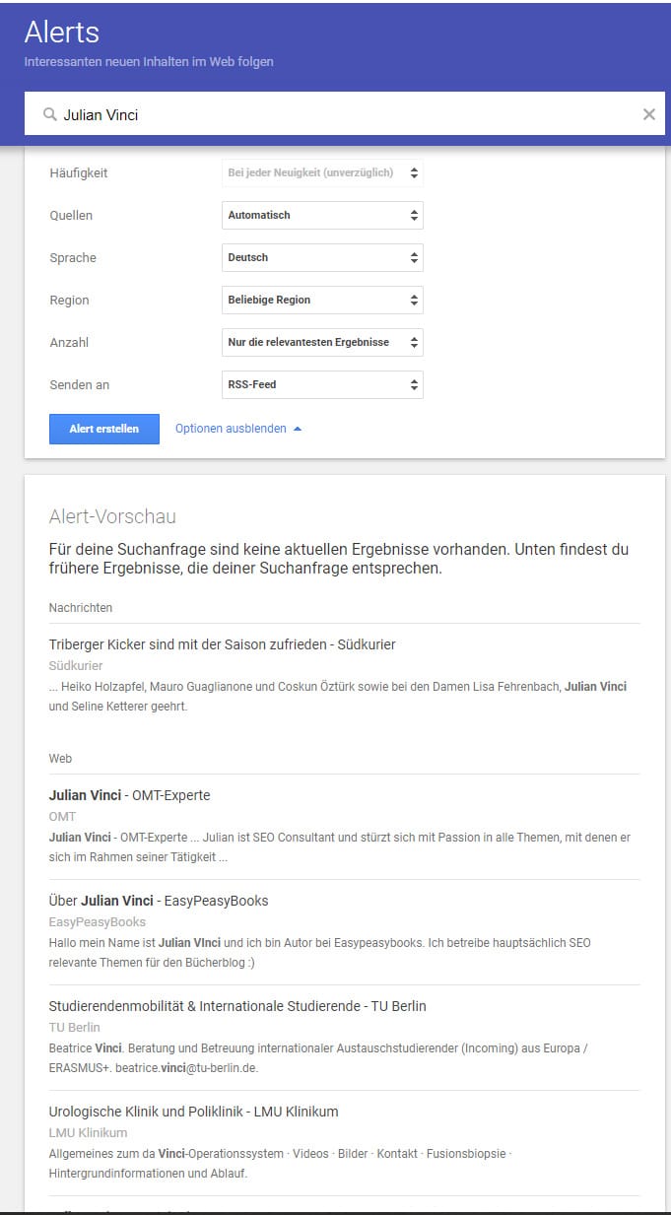Click the arrow icon beside Optionen ausblenden
The height and width of the screenshot is (1215, 671).
(298, 430)
